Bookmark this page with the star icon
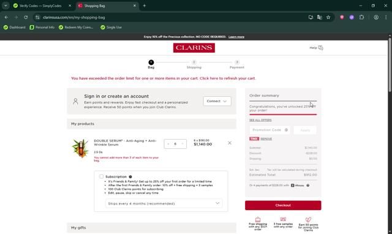Screen dimensions: 392x234 [x=328, y=17]
